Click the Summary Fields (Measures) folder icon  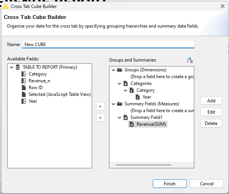pos(120,104)
